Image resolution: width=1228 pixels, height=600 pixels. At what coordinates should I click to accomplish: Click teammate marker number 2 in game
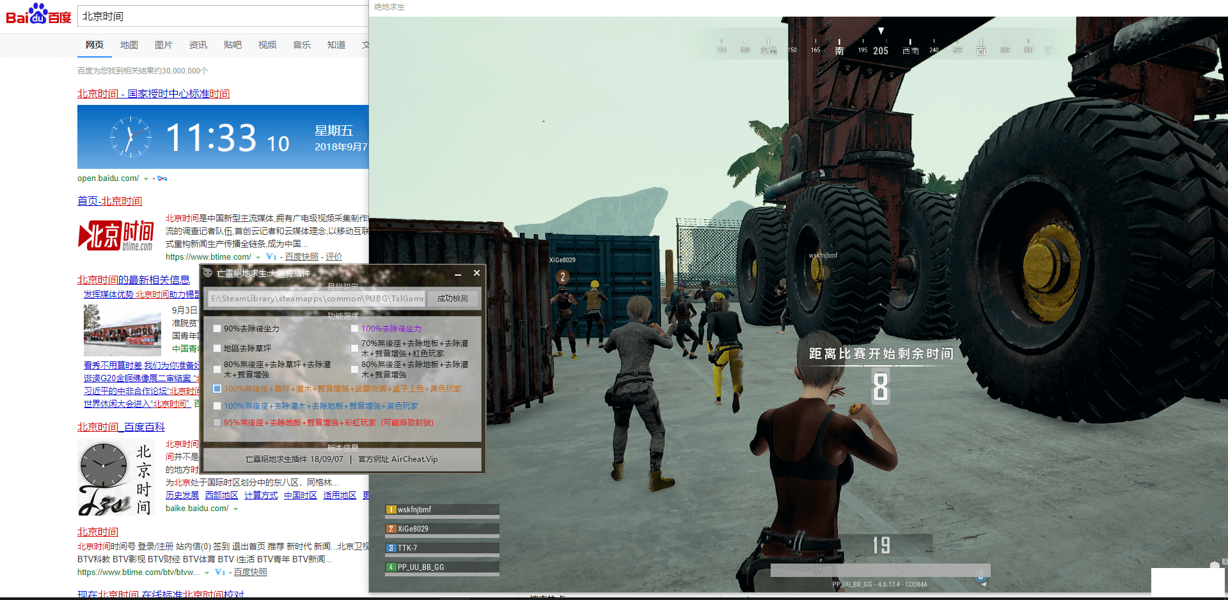coord(562,277)
